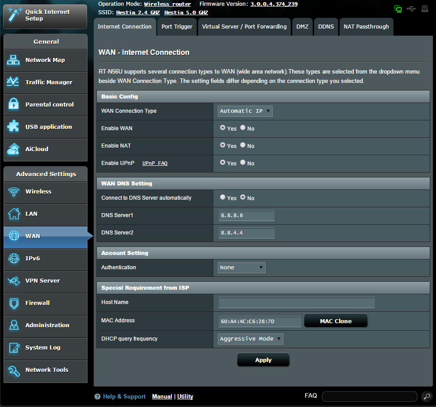Set Enable NAT to No
Screen dimensions: 436x407
[x=243, y=145]
